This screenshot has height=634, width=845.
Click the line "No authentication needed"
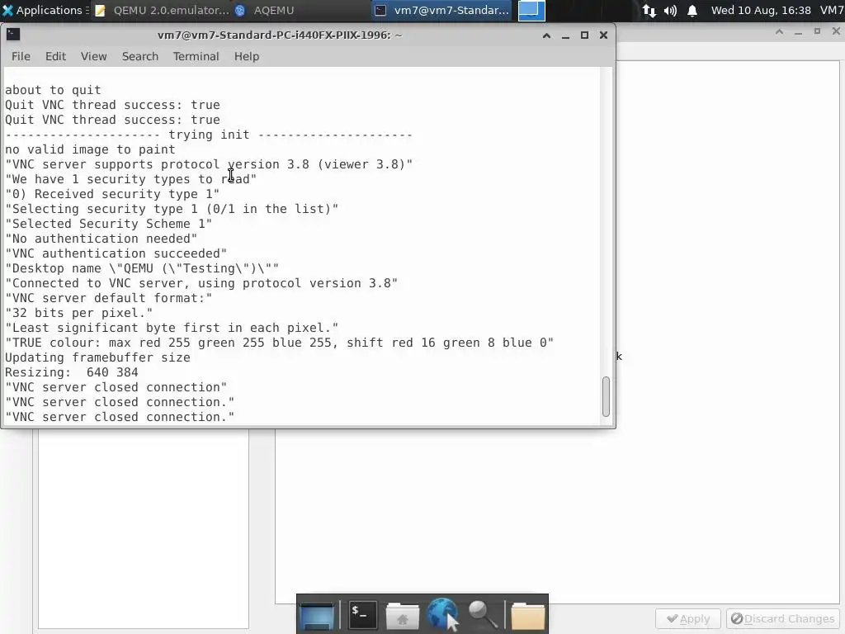pyautogui.click(x=101, y=239)
